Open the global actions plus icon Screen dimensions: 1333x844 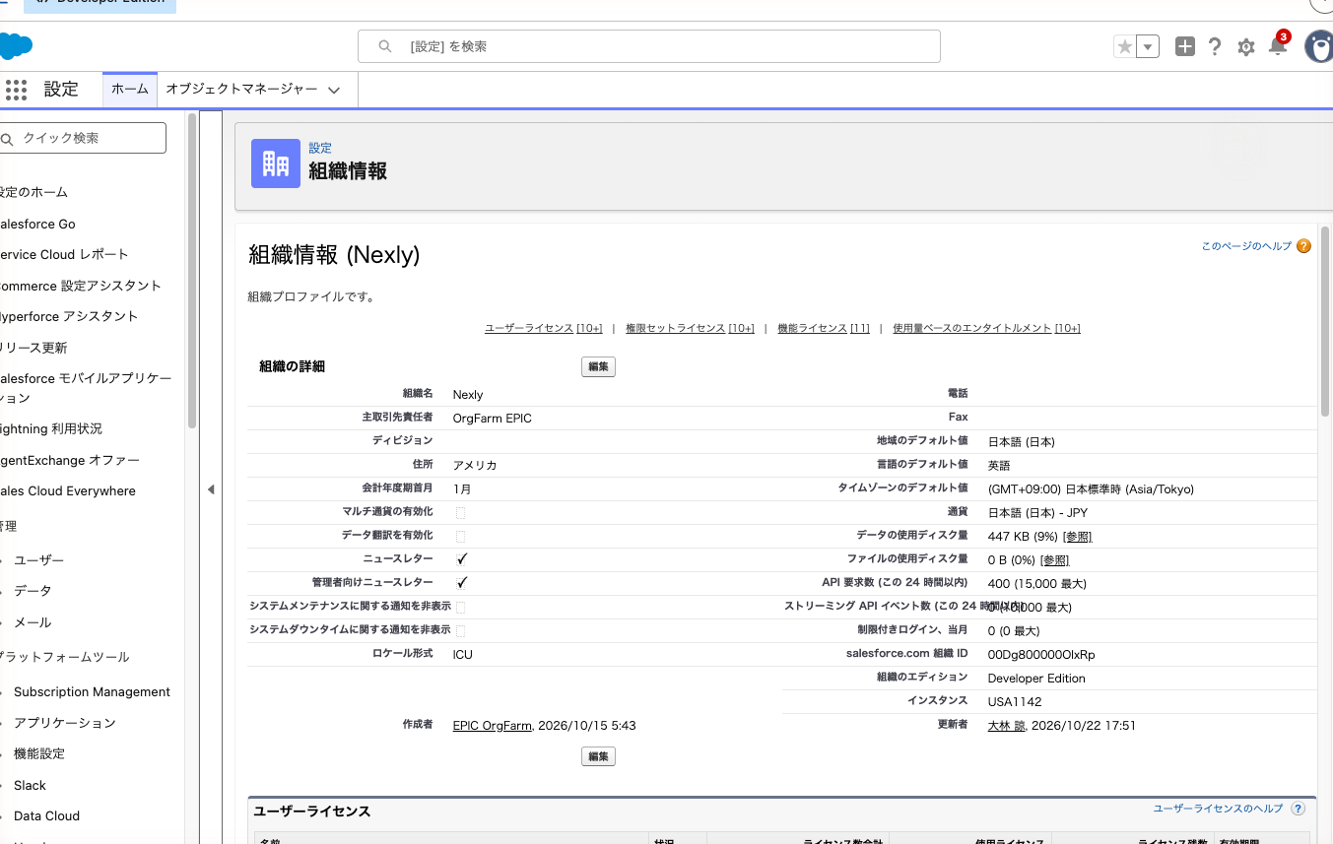click(x=1185, y=46)
